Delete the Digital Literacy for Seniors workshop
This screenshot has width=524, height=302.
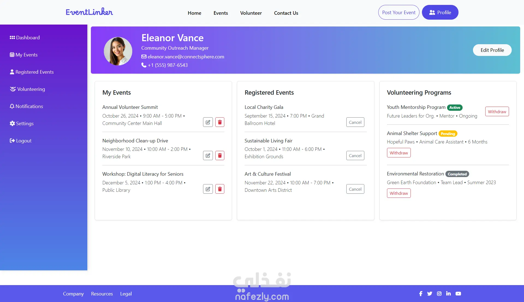(220, 189)
